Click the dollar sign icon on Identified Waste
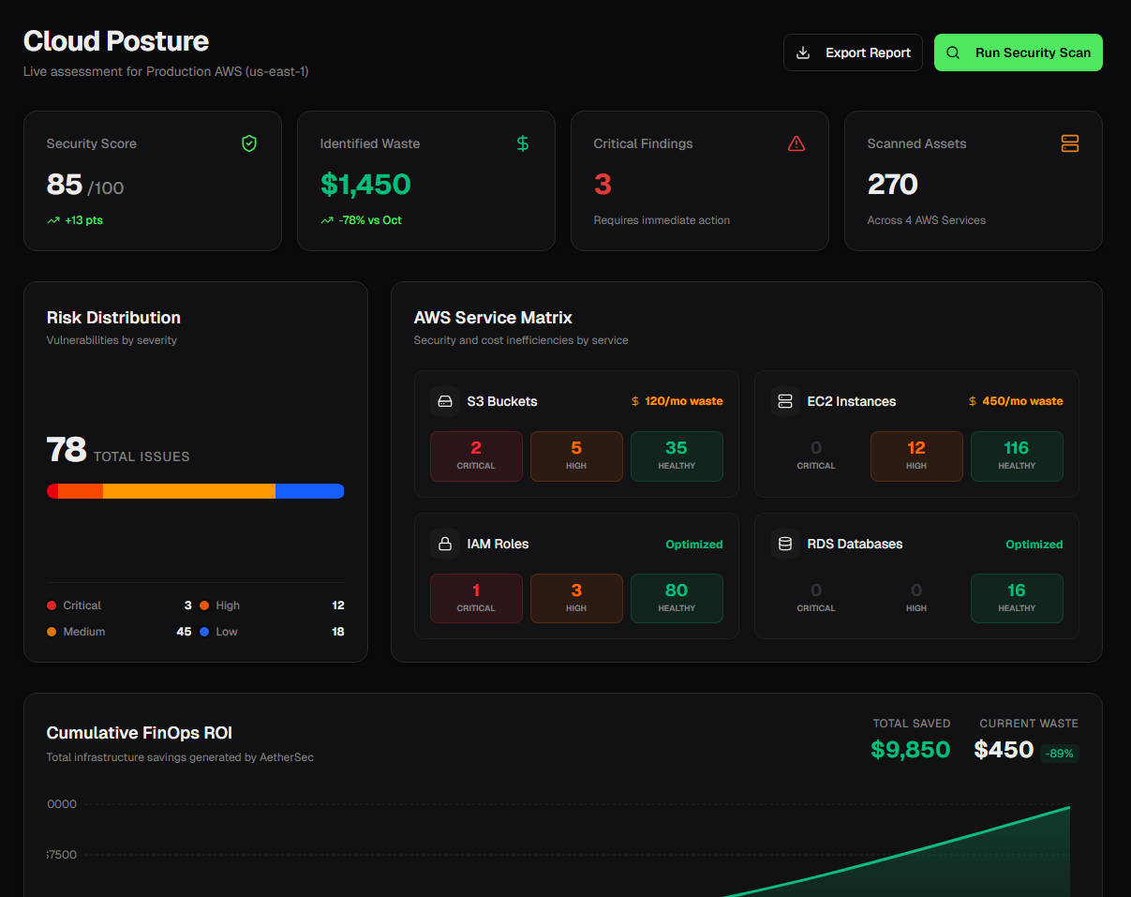The image size is (1131, 897). [523, 143]
